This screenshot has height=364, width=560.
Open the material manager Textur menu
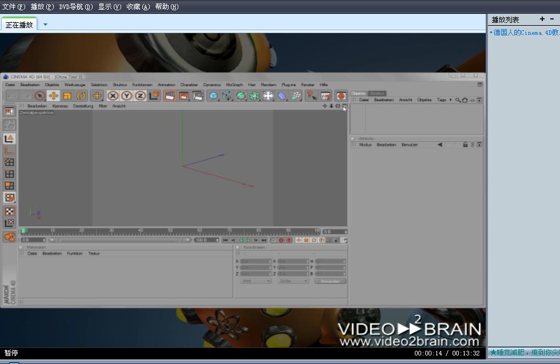[94, 254]
